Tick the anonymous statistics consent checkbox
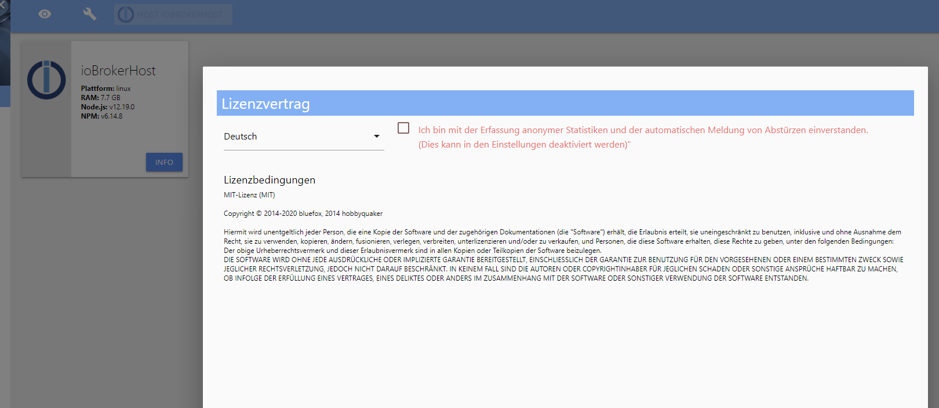The width and height of the screenshot is (939, 408). point(403,128)
